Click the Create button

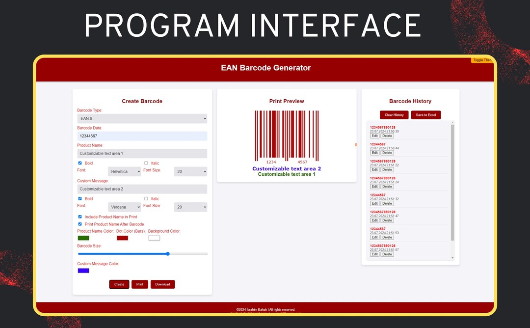pyautogui.click(x=119, y=284)
